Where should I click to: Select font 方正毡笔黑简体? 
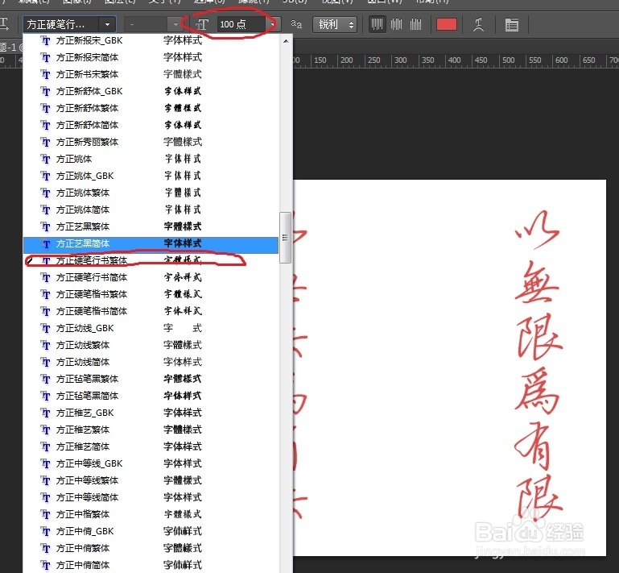coord(151,396)
